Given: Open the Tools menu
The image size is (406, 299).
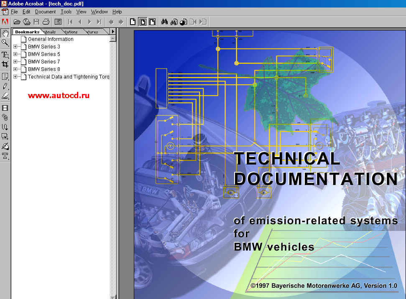Looking at the screenshot, I should tap(66, 12).
